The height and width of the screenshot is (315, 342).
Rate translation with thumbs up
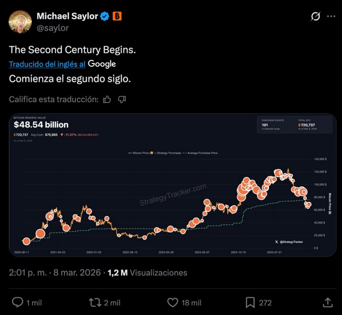107,99
